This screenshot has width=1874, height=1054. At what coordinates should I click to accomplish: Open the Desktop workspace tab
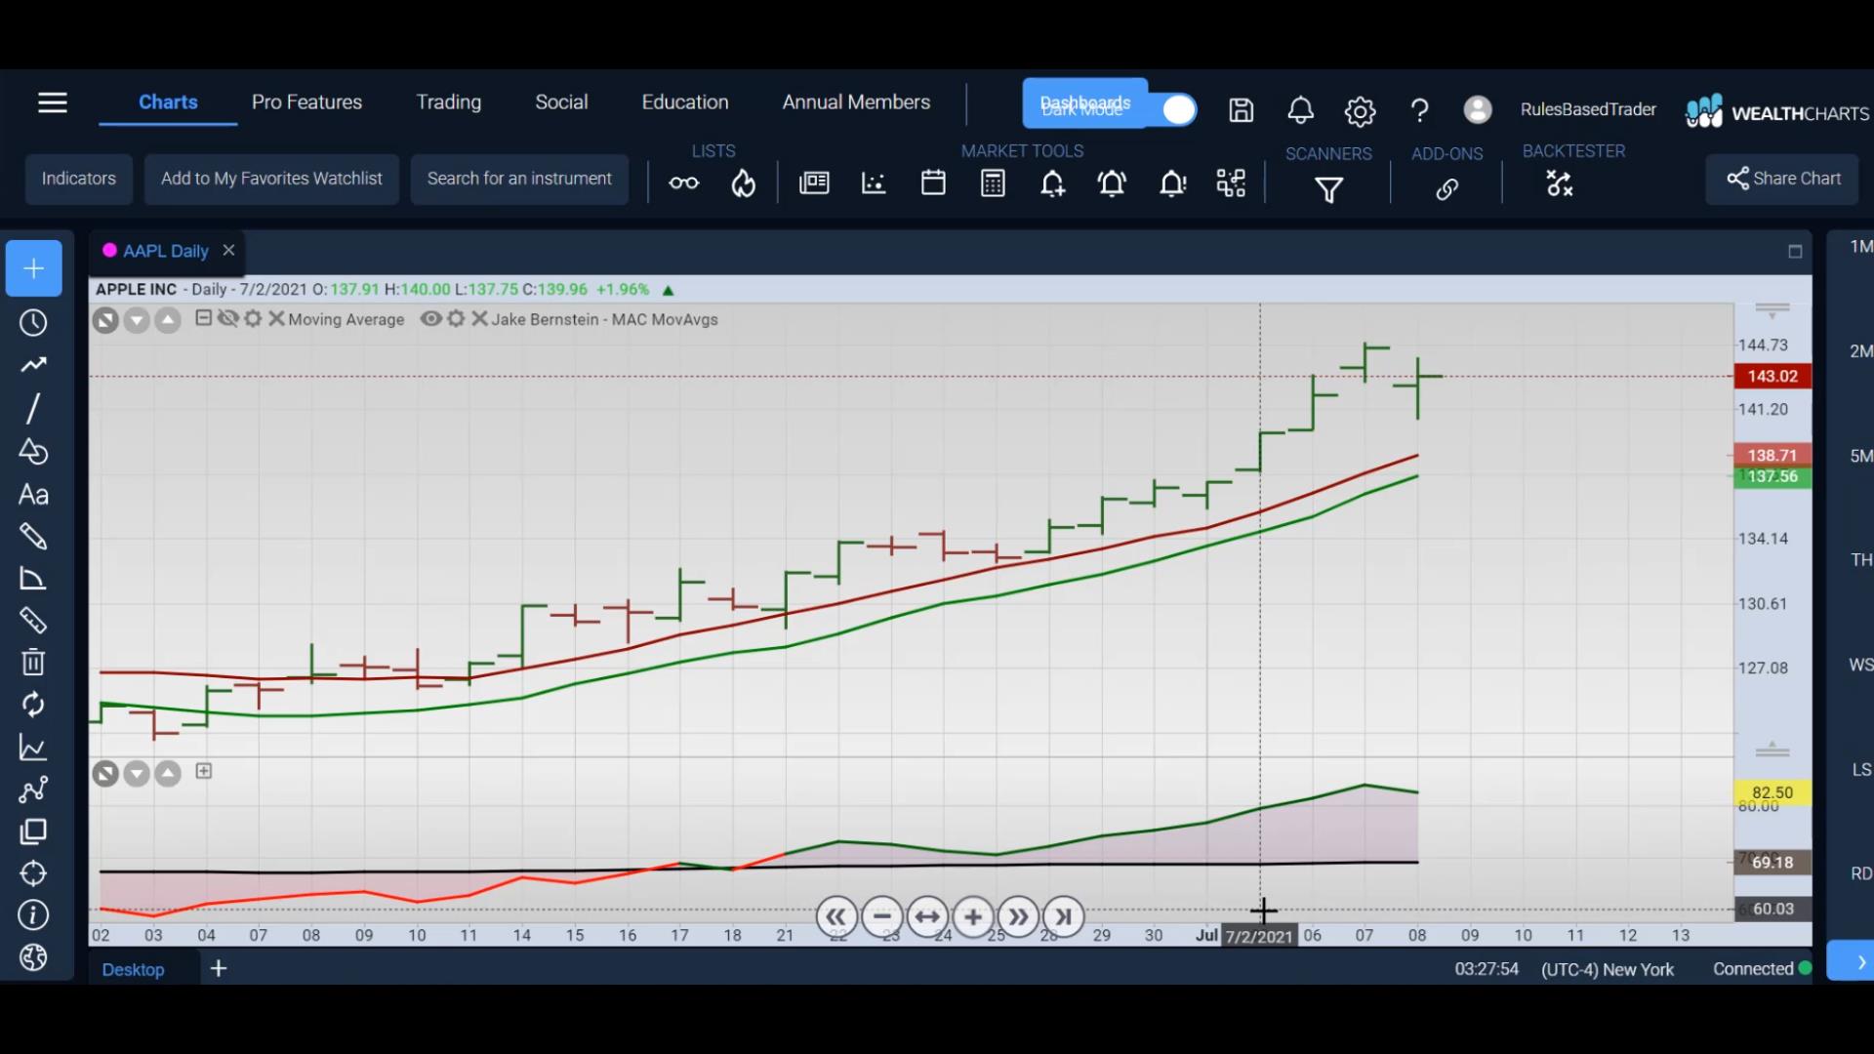133,969
